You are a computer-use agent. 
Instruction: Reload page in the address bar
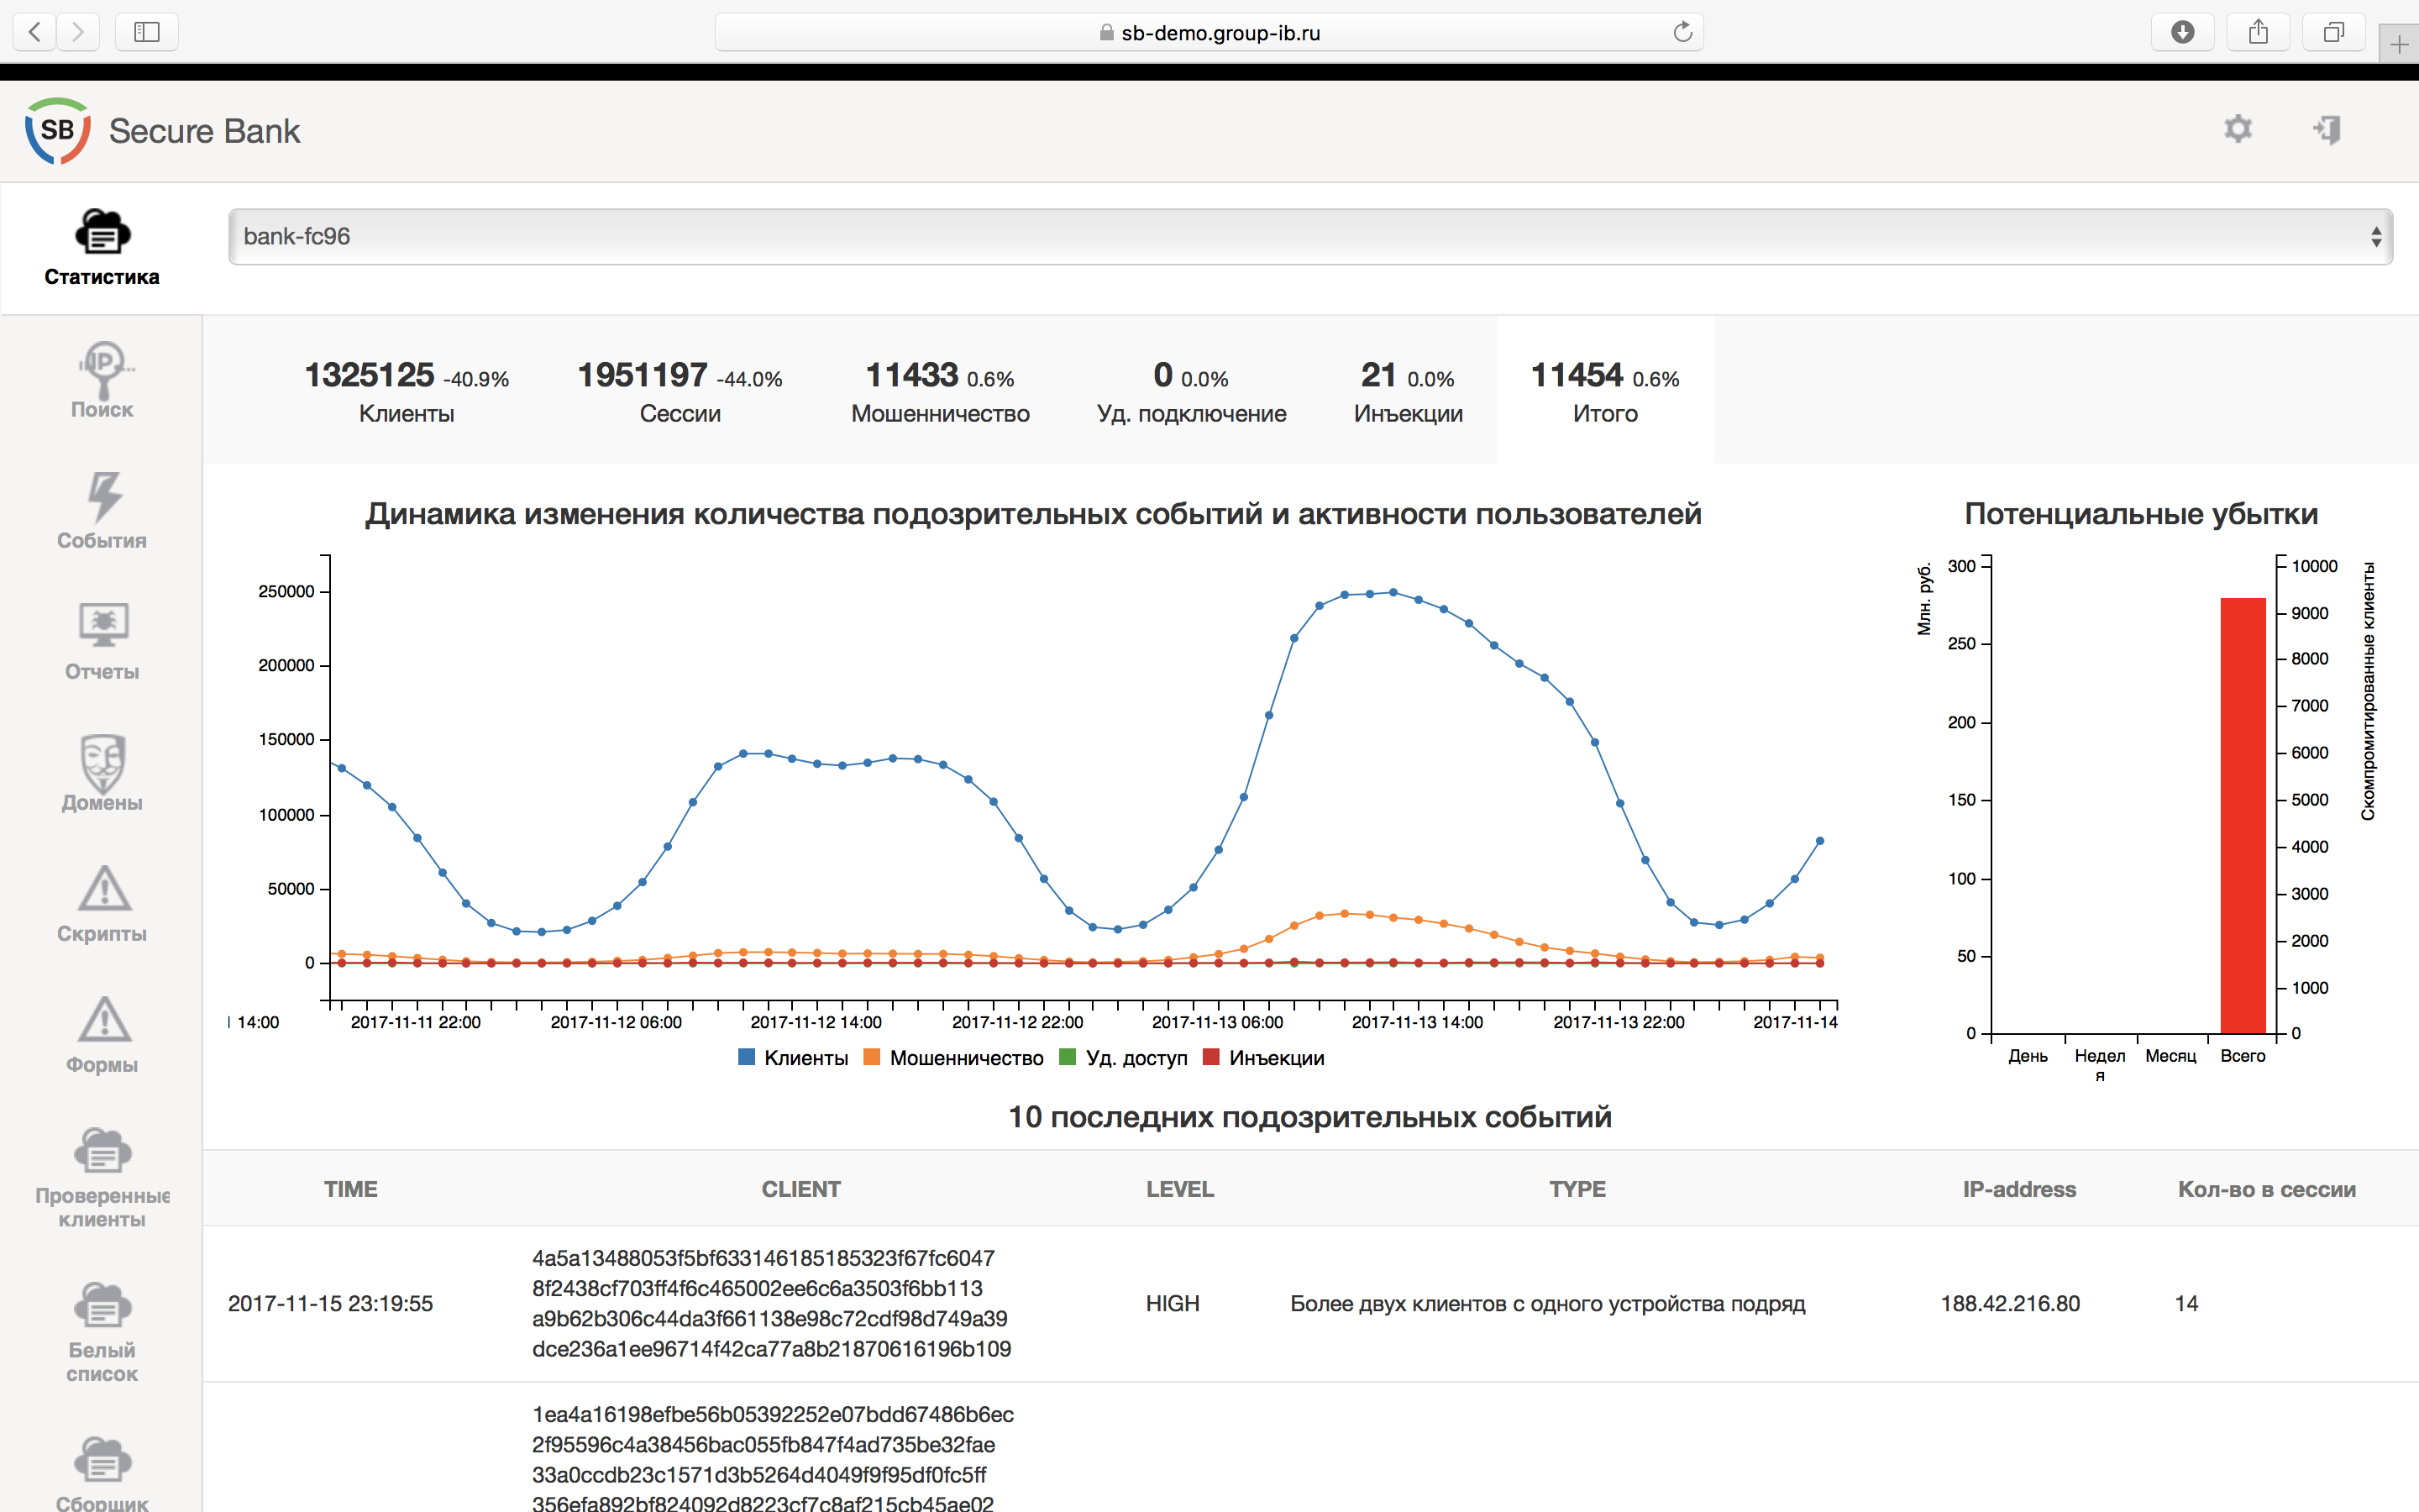1682,32
